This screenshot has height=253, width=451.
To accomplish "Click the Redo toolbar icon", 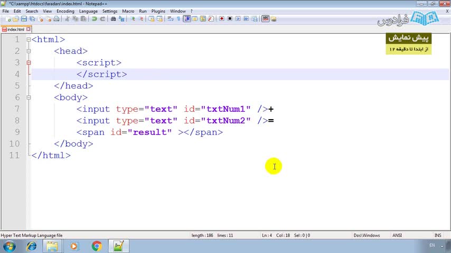I will (x=102, y=19).
